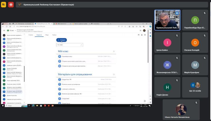
Task: Click the Classroom page vertical scrollbar
Action: (148, 47)
